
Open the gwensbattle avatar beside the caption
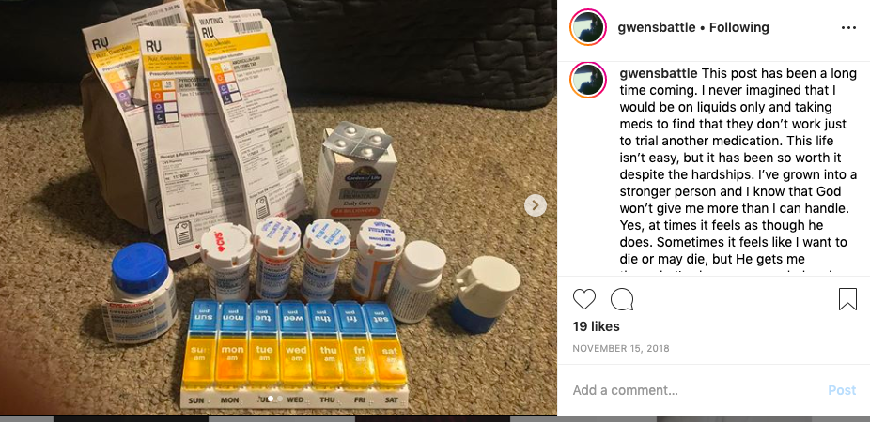point(587,81)
